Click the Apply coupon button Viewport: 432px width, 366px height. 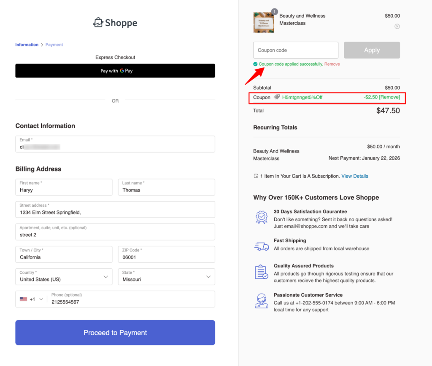(x=372, y=50)
